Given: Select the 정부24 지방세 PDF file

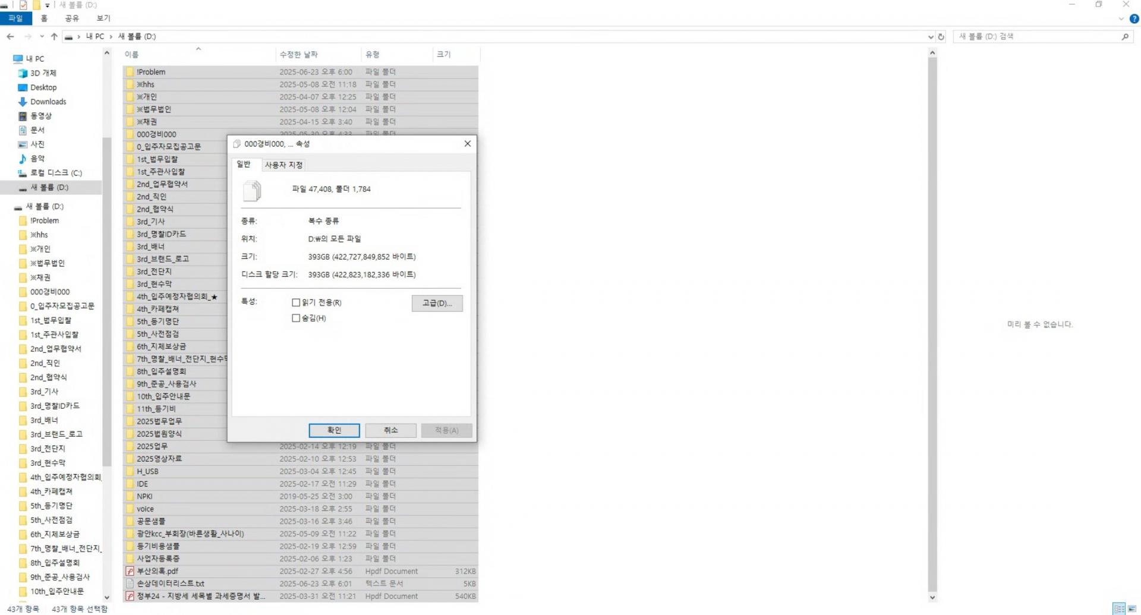Looking at the screenshot, I should (301, 596).
